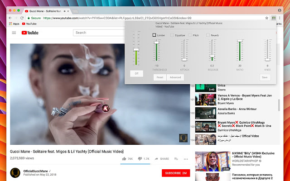The image size is (290, 181).
Task: Click the Release slider handle
Action: pyautogui.click(x=212, y=56)
